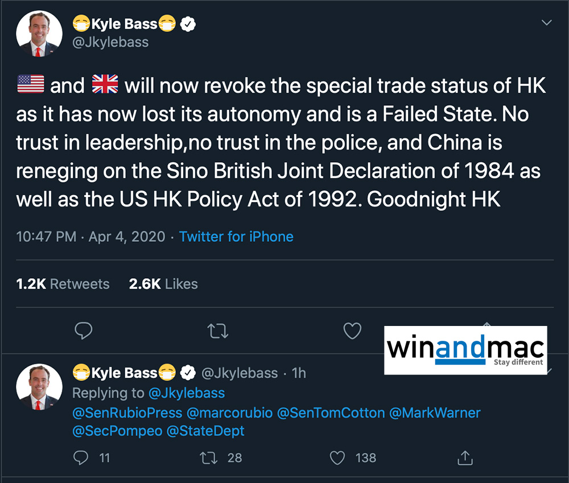Share the reply tweet via share icon

(465, 457)
